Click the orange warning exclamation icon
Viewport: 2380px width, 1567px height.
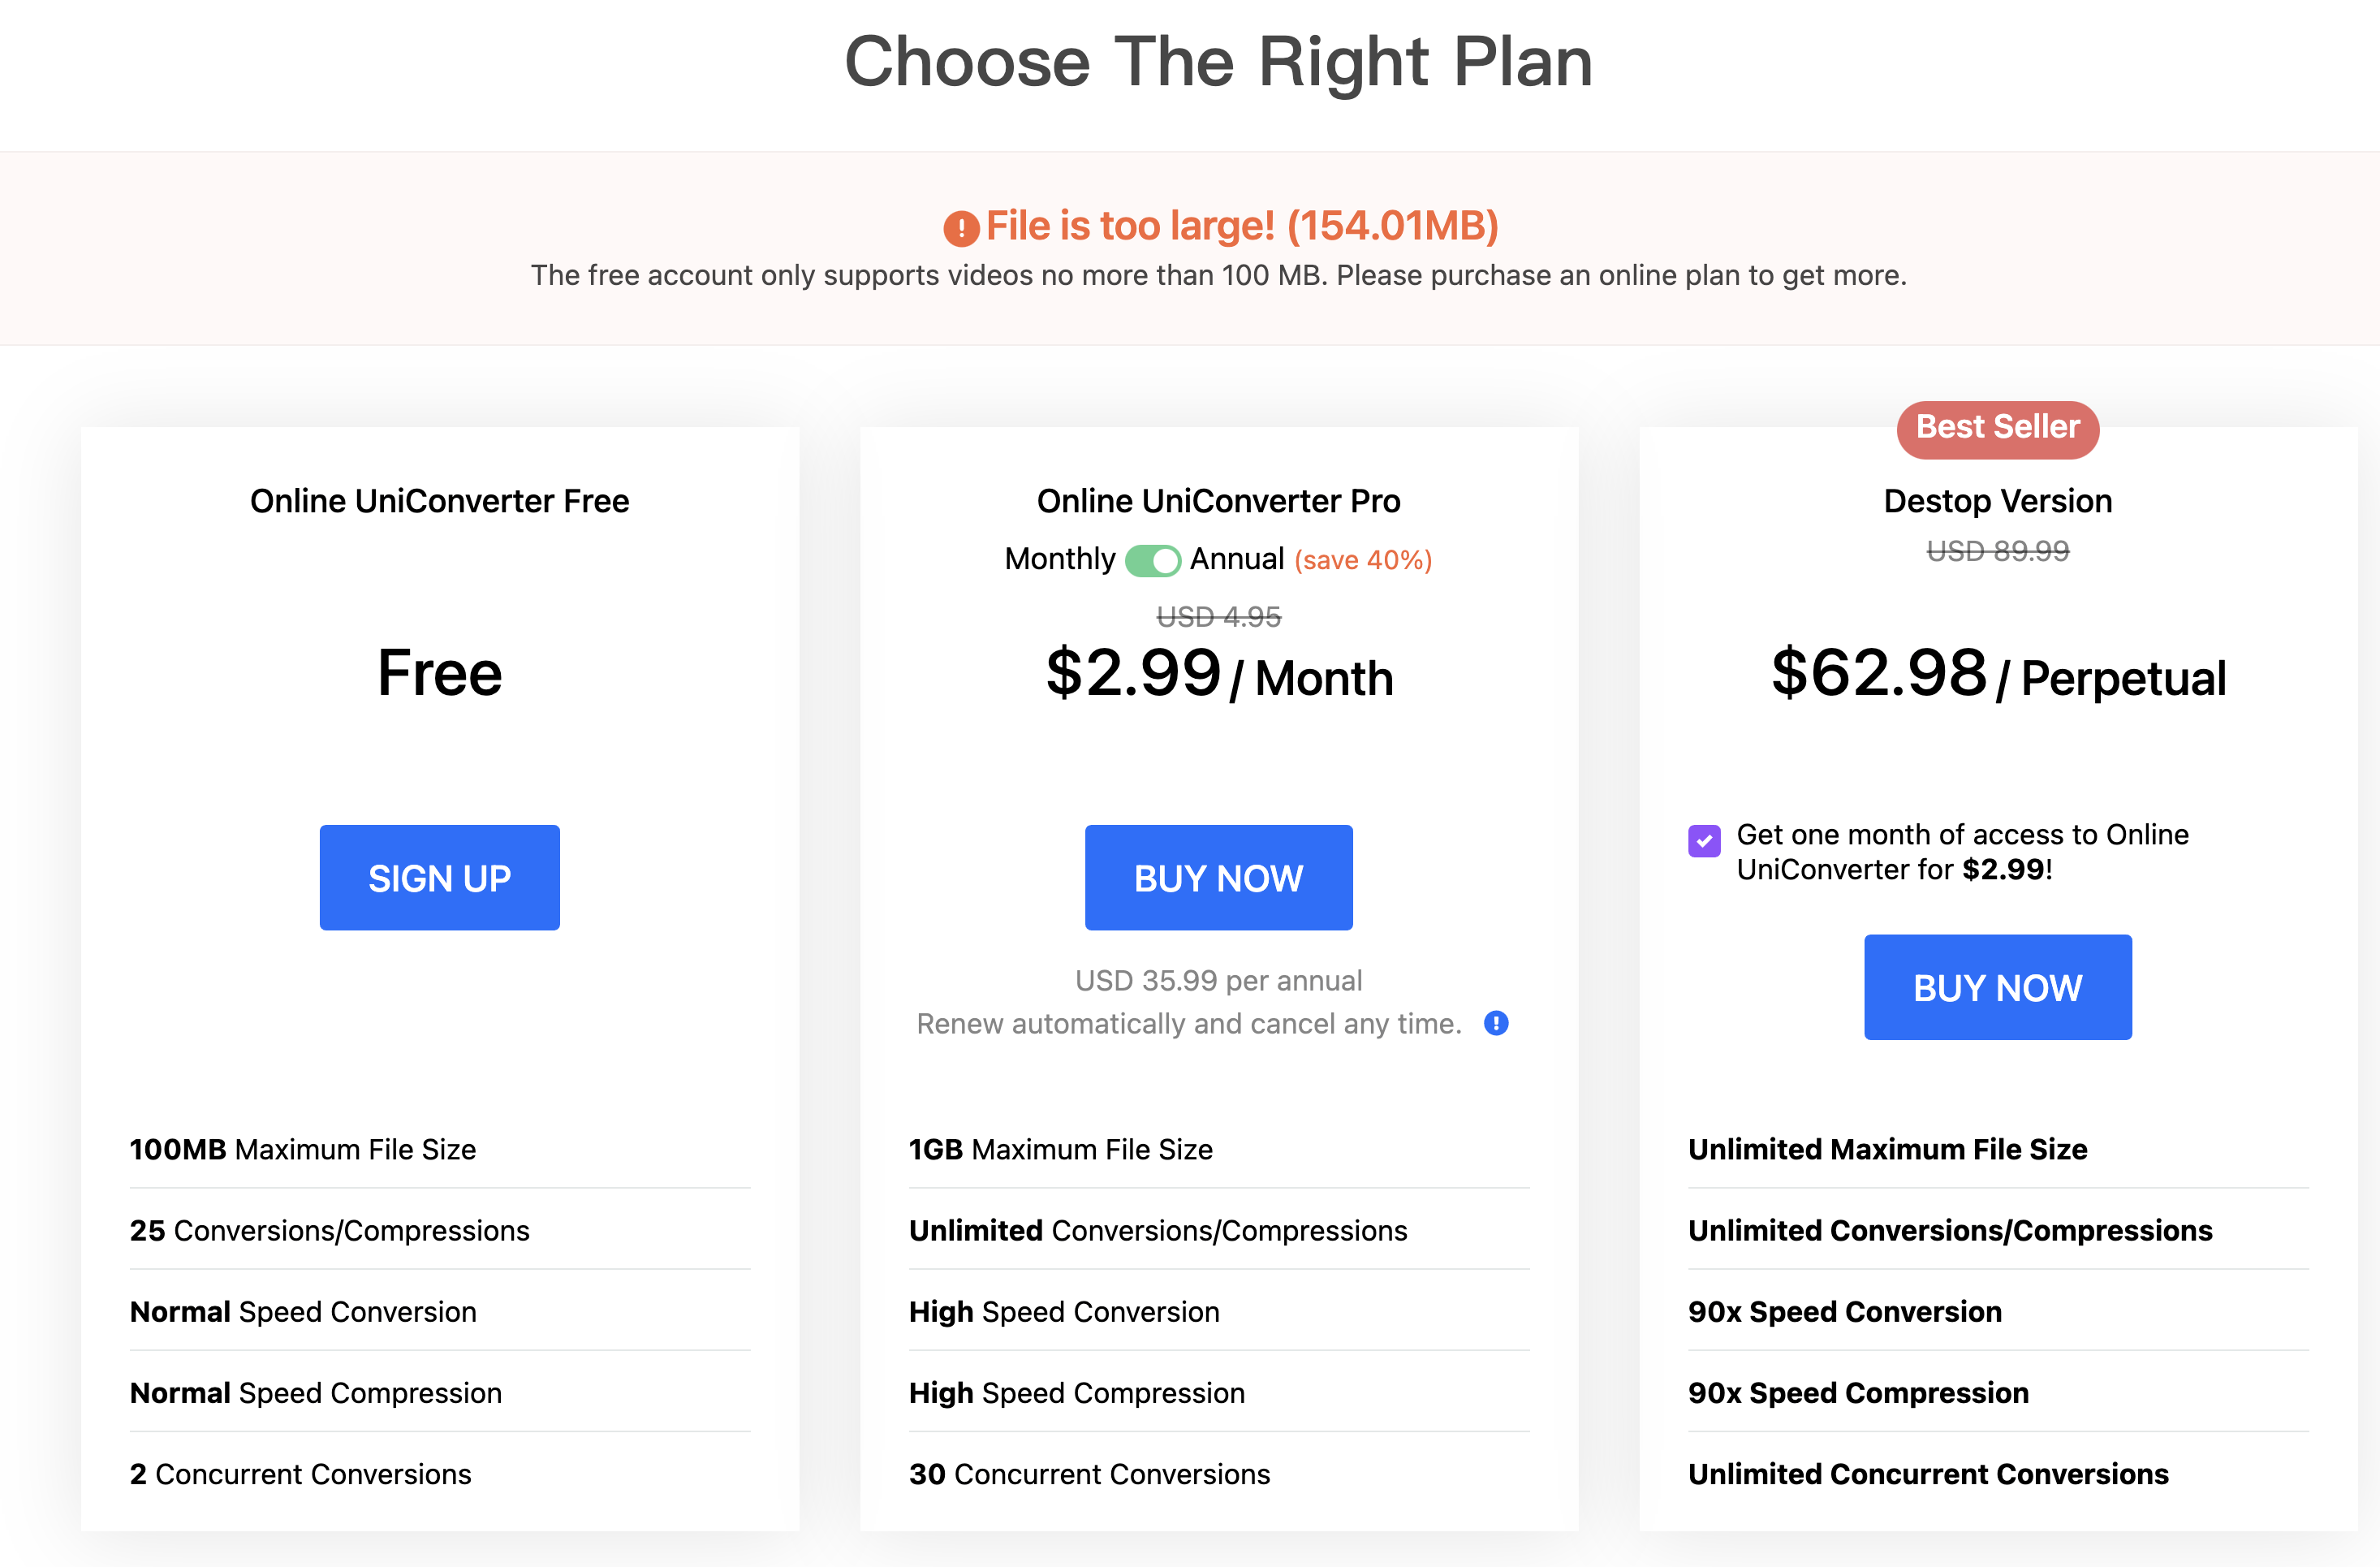coord(961,228)
